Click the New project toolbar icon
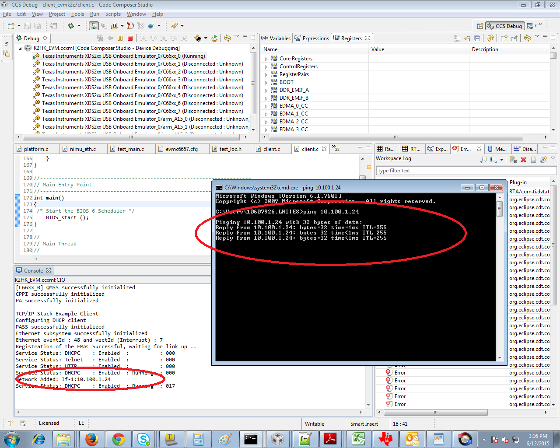 coord(11,26)
